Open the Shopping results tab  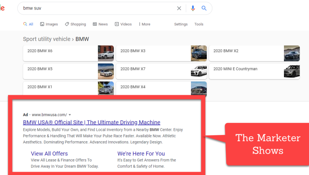pyautogui.click(x=75, y=24)
